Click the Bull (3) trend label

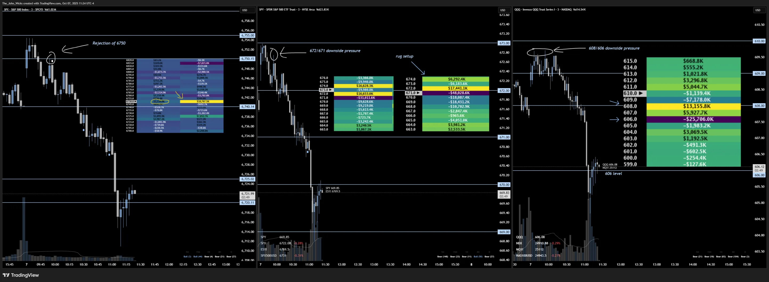[x=187, y=257]
